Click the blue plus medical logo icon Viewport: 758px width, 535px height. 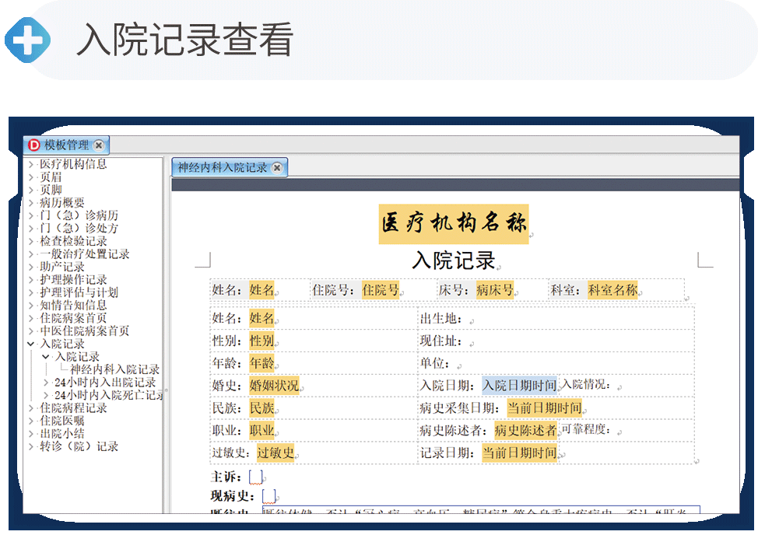pos(27,38)
